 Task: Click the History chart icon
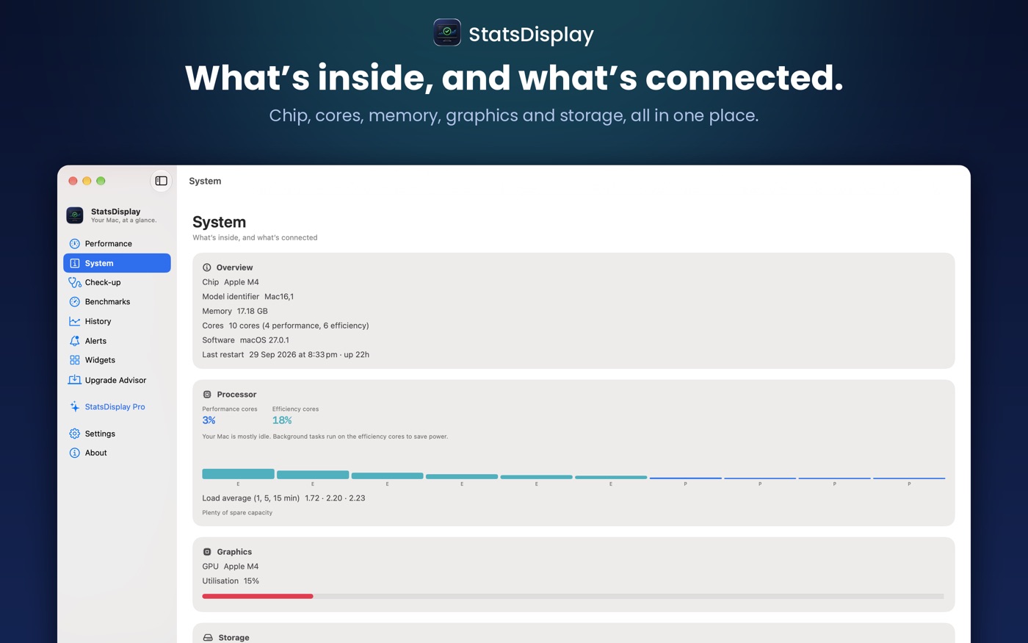pyautogui.click(x=74, y=321)
